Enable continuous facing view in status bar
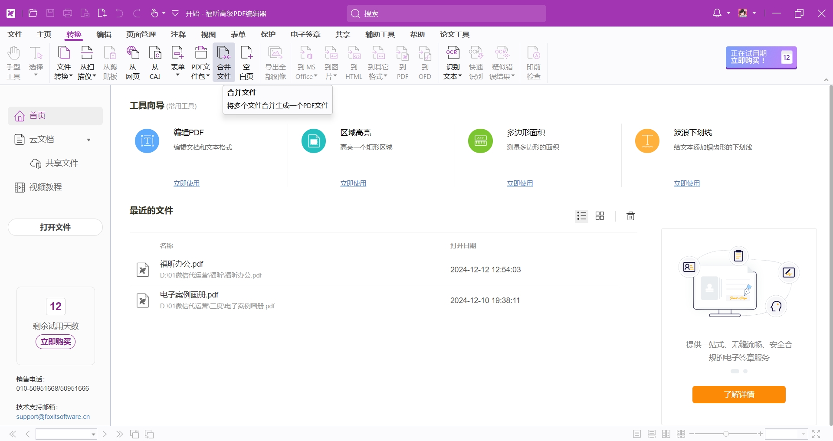The height and width of the screenshot is (441, 833). click(681, 434)
